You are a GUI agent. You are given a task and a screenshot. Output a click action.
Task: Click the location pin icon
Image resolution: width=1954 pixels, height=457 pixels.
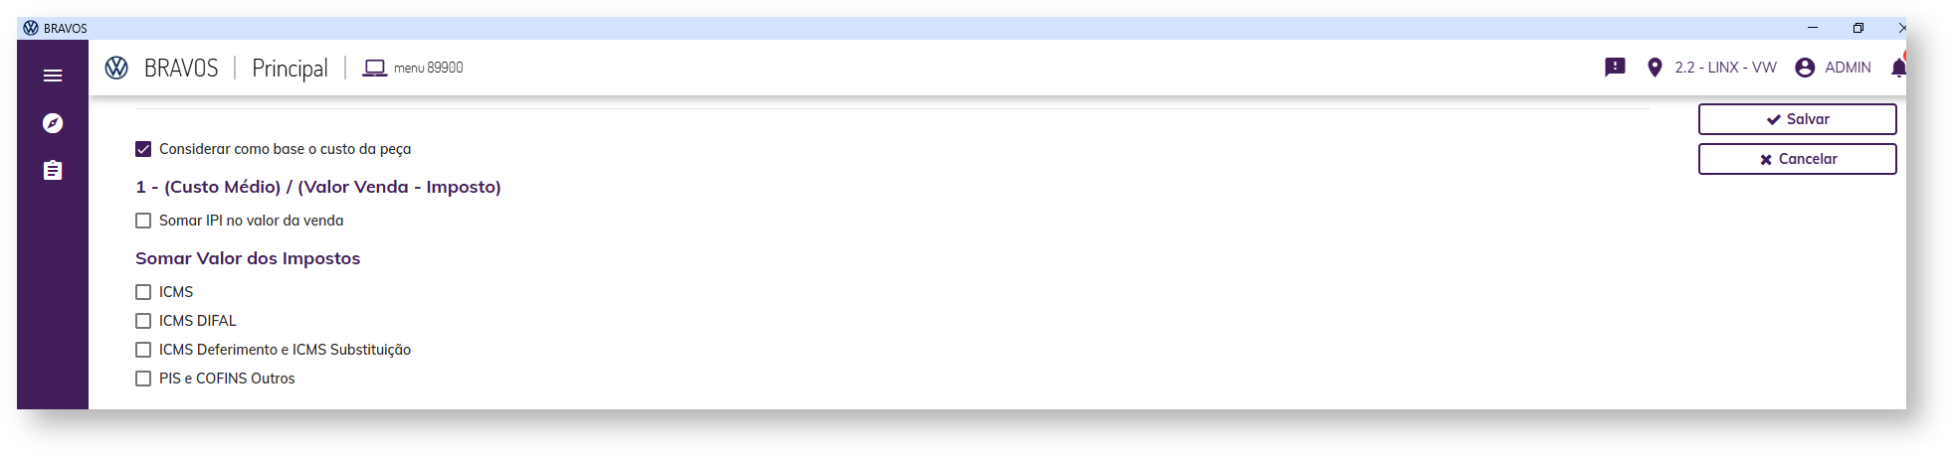click(1655, 68)
